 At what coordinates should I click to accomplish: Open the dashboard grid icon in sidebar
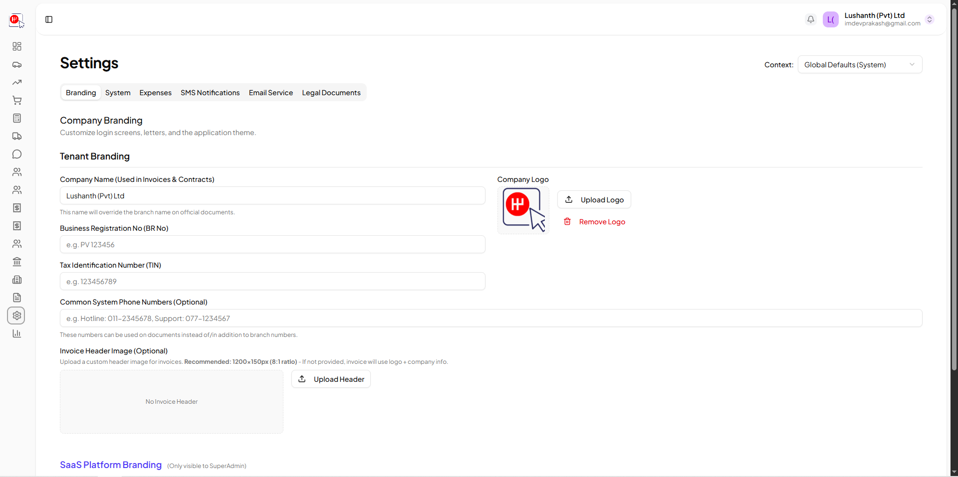(x=17, y=46)
